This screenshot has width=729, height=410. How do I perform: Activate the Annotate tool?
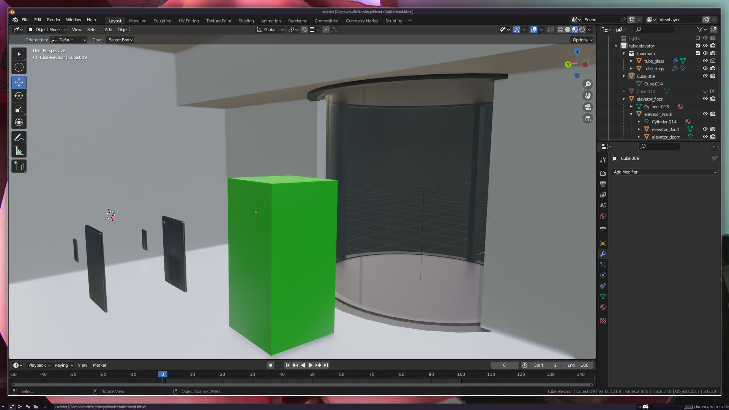click(x=19, y=137)
